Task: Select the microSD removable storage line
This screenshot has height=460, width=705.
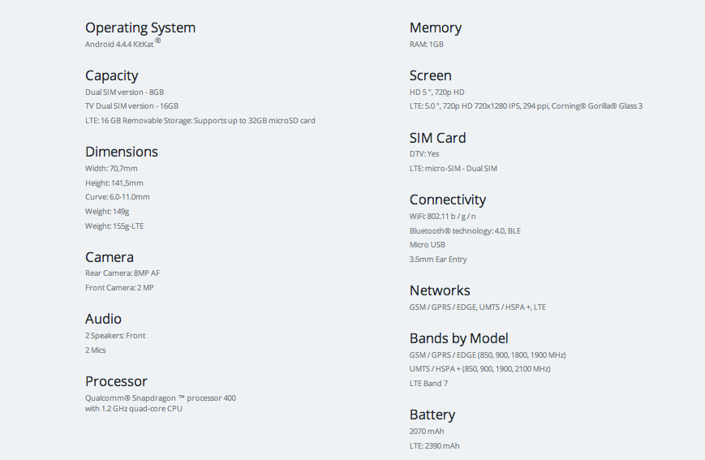Action: point(200,121)
